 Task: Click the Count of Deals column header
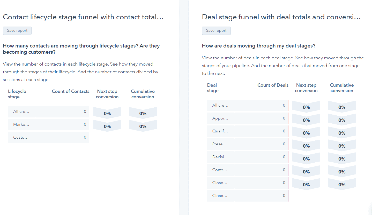273,85
